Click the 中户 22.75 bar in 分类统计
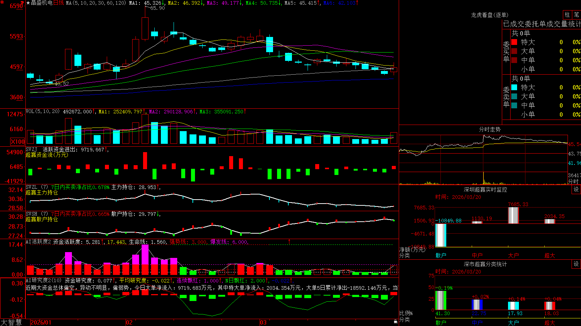The image size is (581, 326). pos(477,305)
